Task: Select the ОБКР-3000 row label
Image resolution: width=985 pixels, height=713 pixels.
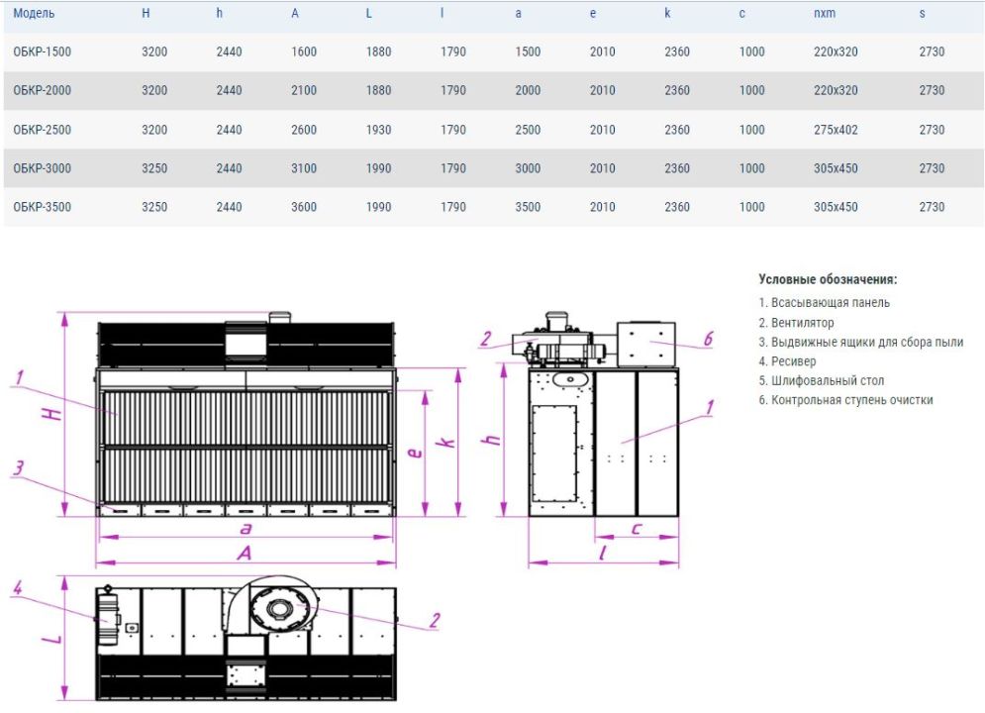Action: [43, 168]
